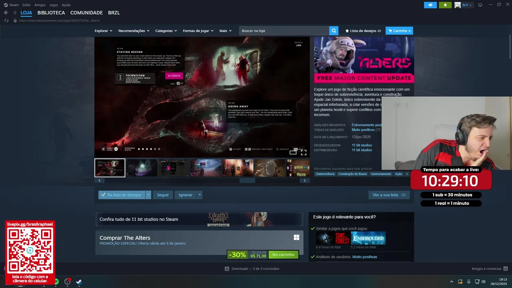
Task: Open Lista de desejos link
Action: 363,31
